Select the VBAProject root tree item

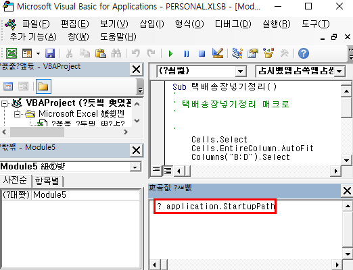[78, 103]
